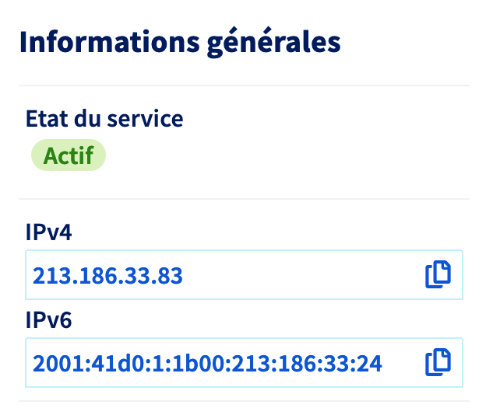Copy the IPv6 address to clipboard
486x415 pixels.
(x=438, y=363)
